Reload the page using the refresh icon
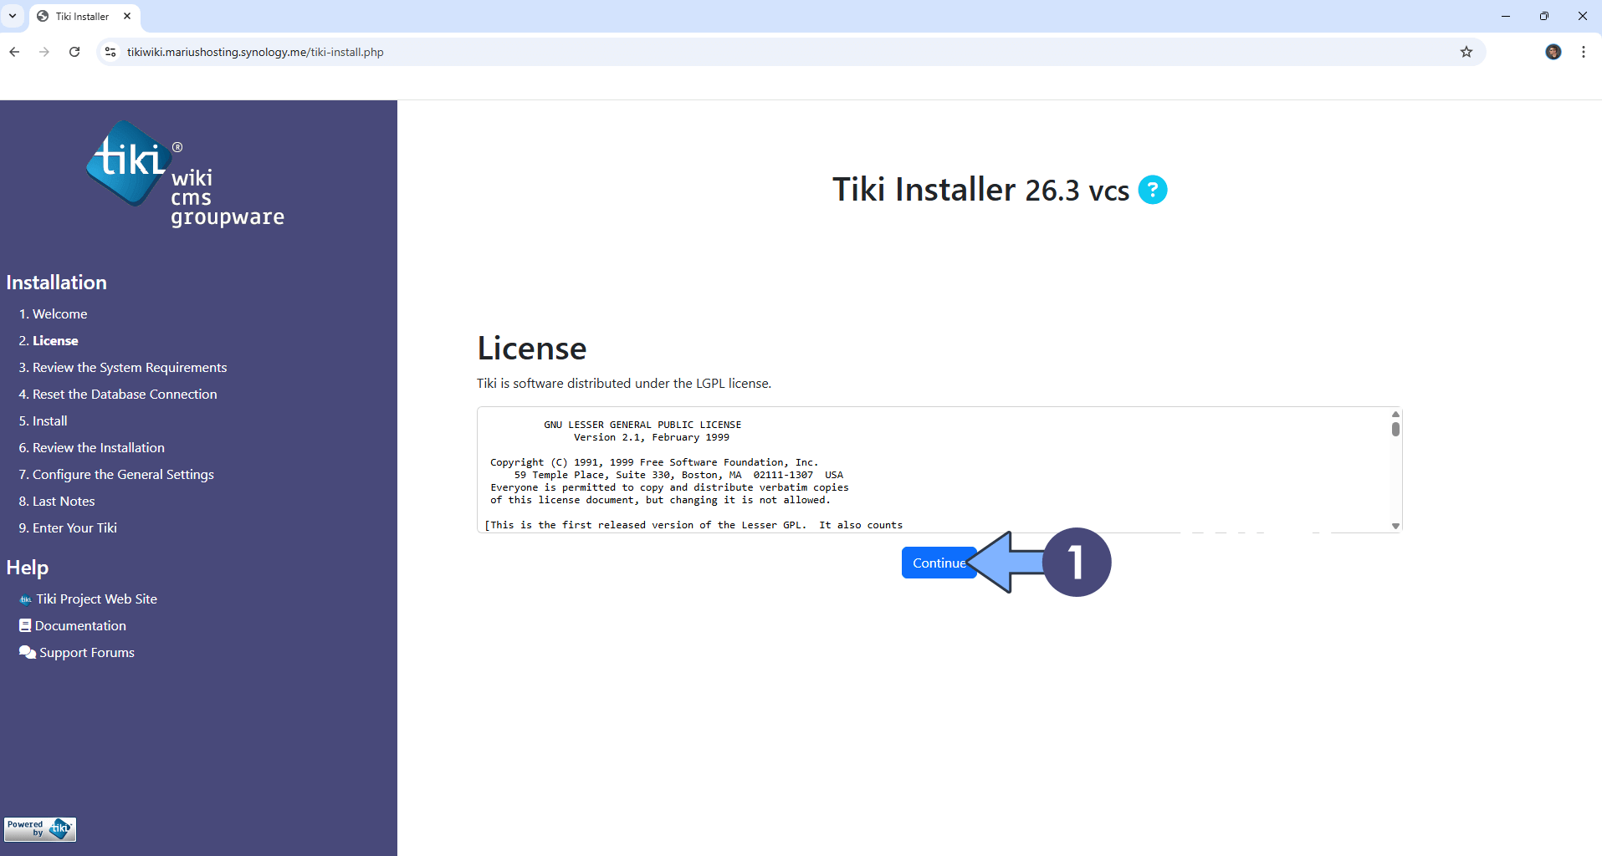The width and height of the screenshot is (1602, 856). (74, 52)
